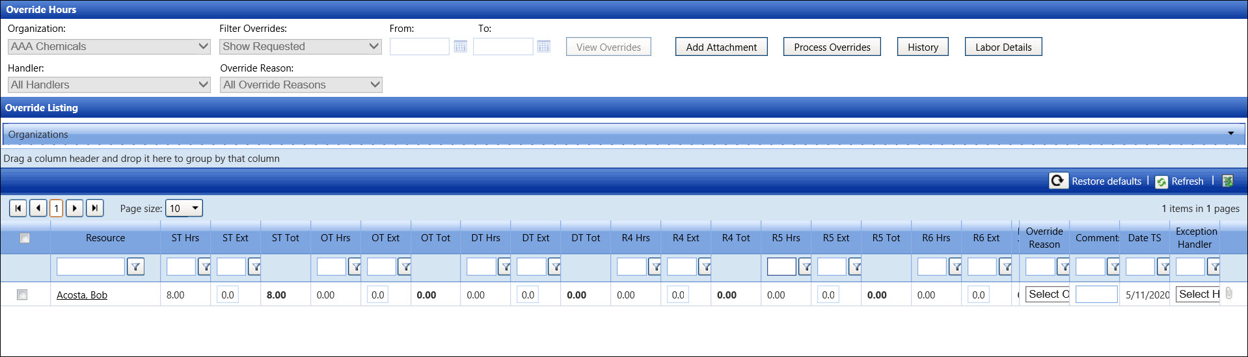
Task: Click the Process Overrides button
Action: [832, 47]
